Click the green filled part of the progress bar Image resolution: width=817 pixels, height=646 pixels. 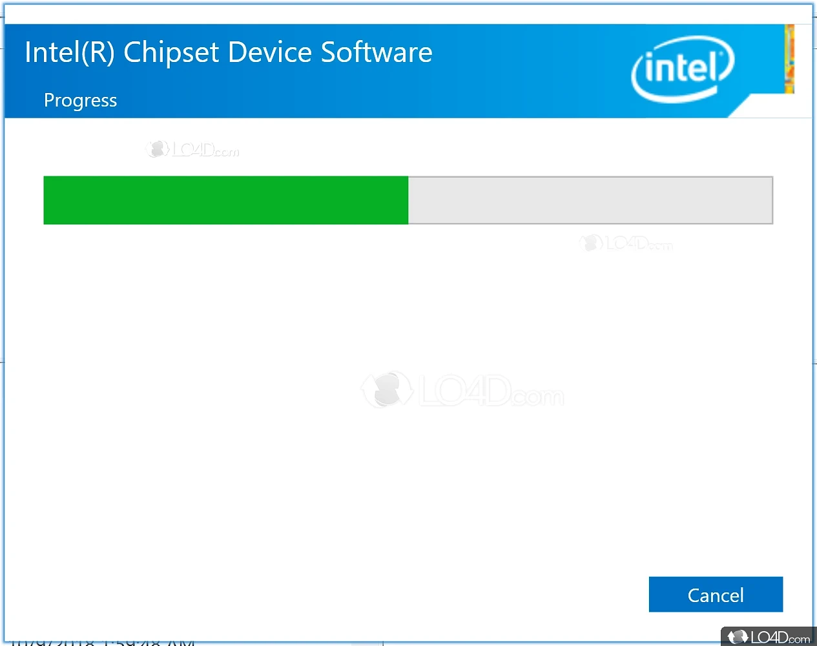pyautogui.click(x=225, y=200)
